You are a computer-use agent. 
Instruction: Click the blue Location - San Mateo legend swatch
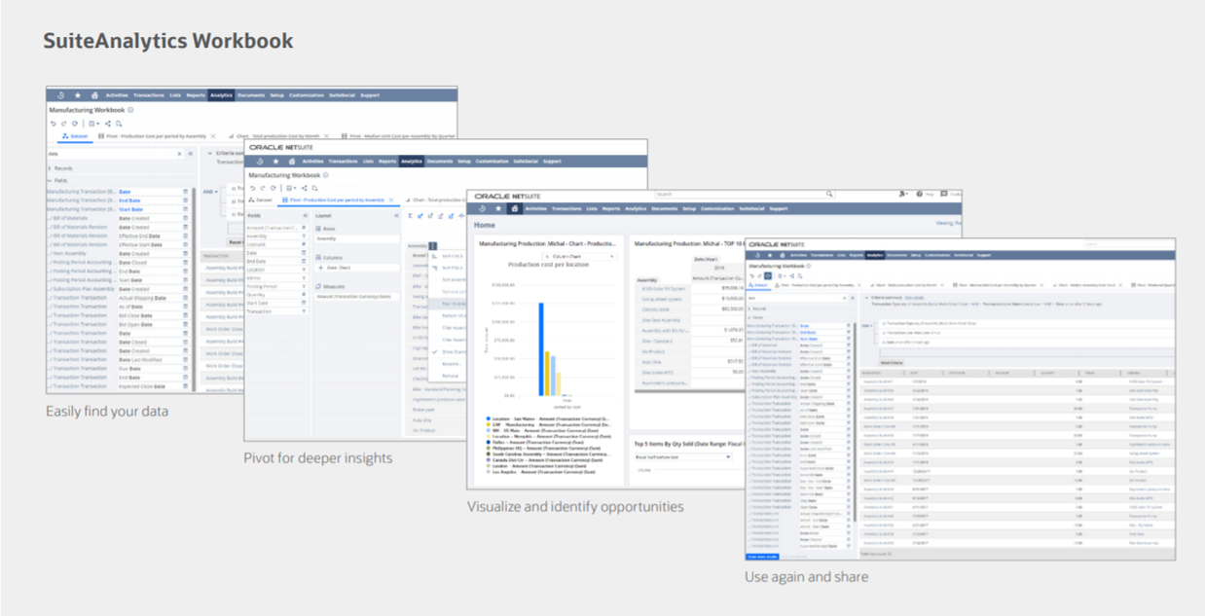489,418
